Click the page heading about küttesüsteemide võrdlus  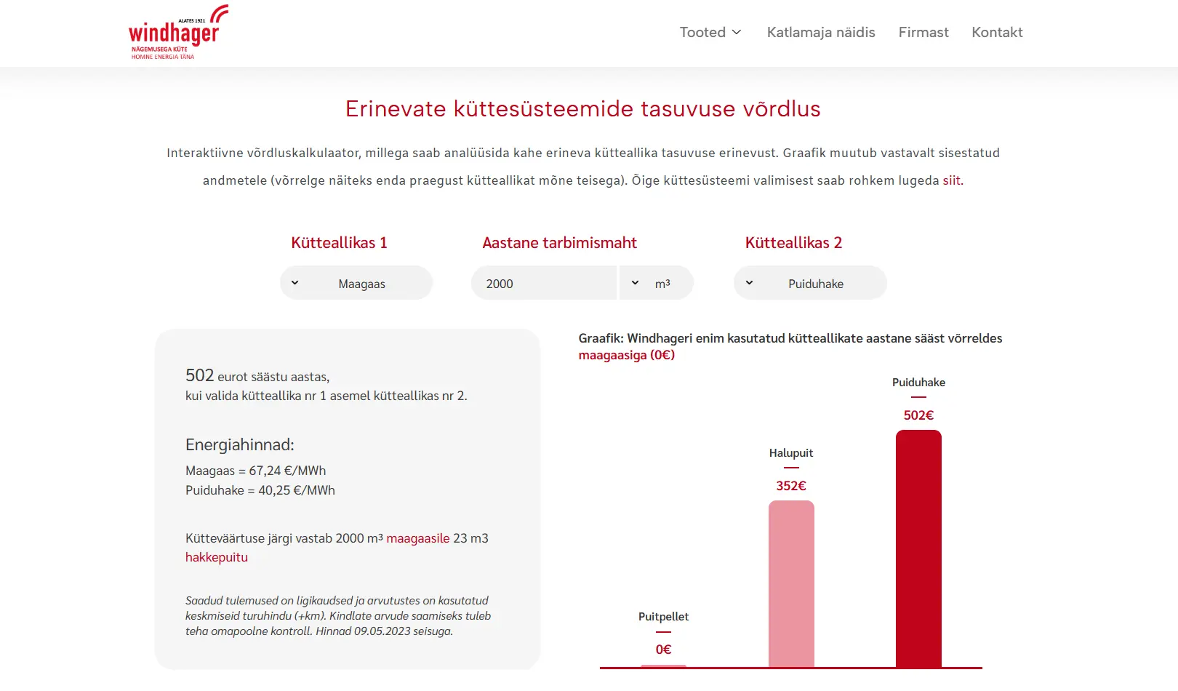[582, 109]
